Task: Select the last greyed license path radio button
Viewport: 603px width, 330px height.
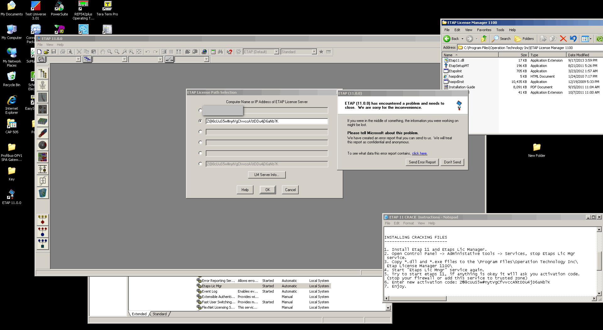Action: (x=200, y=164)
